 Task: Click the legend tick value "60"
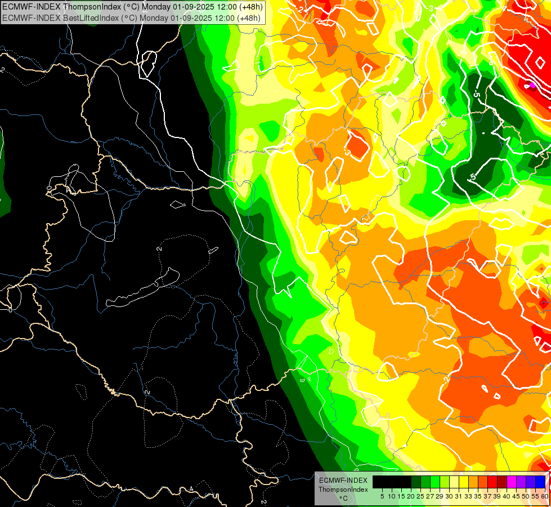pyautogui.click(x=545, y=496)
